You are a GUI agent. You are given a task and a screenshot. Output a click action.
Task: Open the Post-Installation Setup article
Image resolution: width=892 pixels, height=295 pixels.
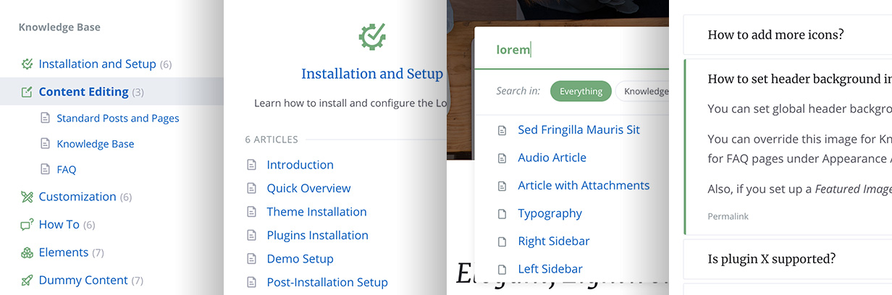(327, 282)
